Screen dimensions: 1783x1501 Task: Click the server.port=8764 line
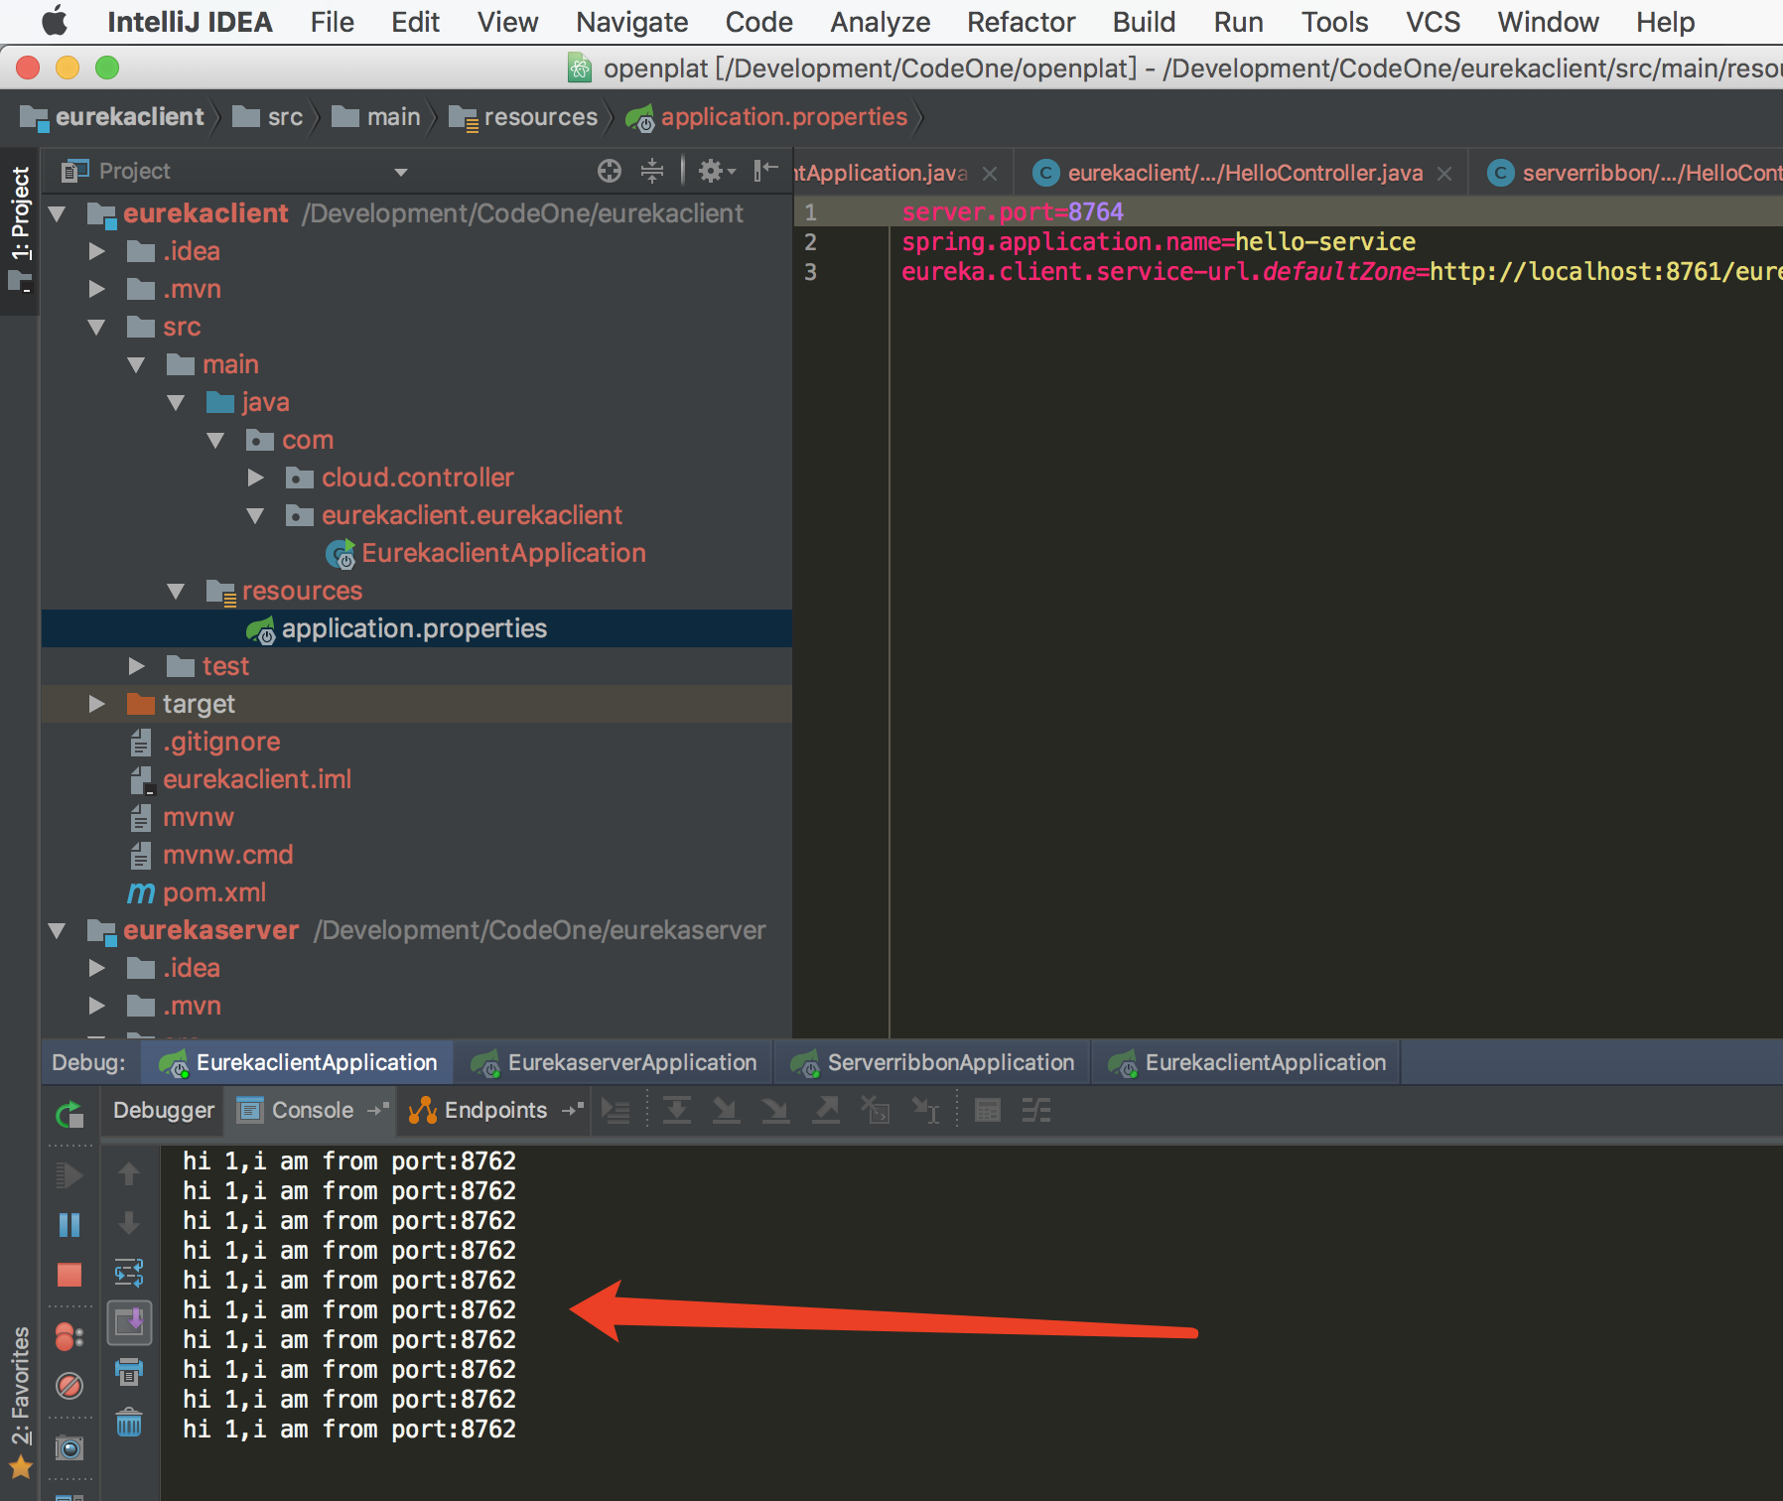coord(1013,211)
